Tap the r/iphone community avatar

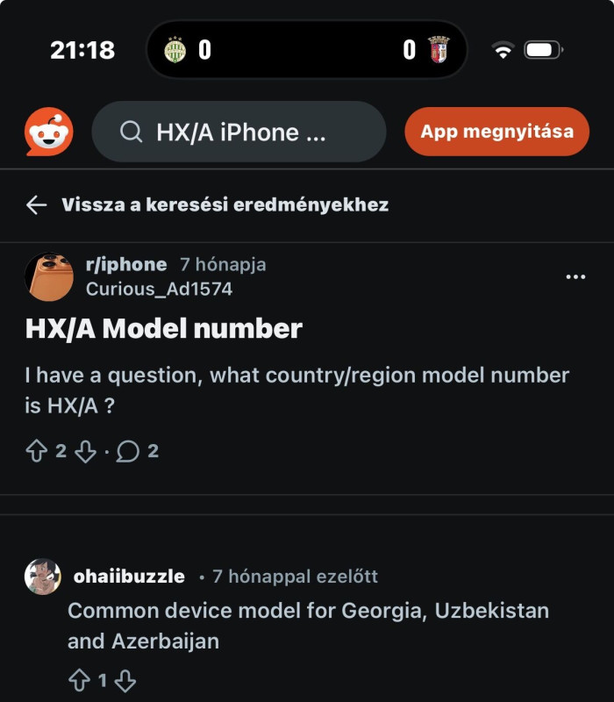pos(49,276)
